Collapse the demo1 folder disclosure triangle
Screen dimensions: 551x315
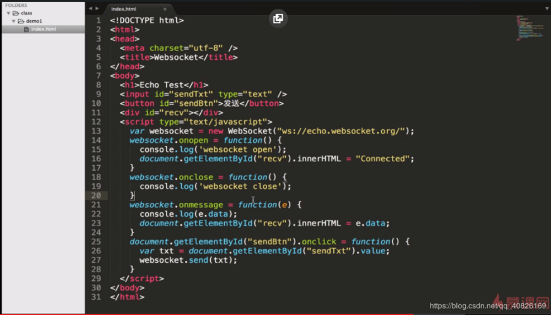[13, 21]
